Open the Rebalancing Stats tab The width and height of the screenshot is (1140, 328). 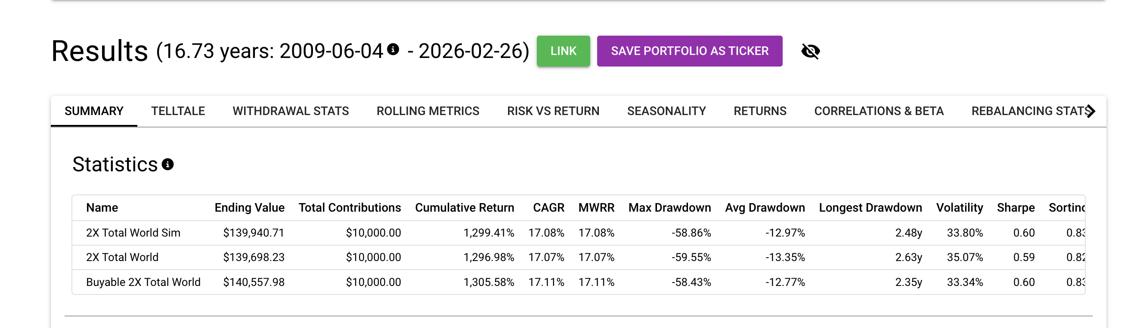pyautogui.click(x=1029, y=111)
